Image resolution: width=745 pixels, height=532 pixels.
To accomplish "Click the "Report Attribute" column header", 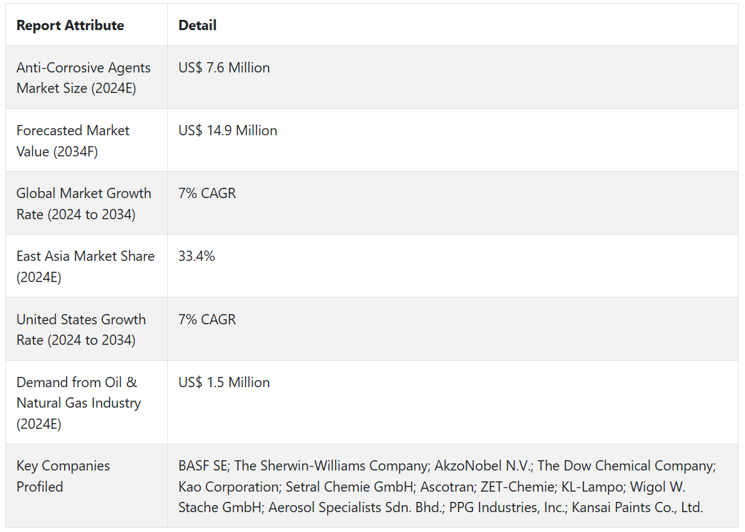I will (x=70, y=26).
